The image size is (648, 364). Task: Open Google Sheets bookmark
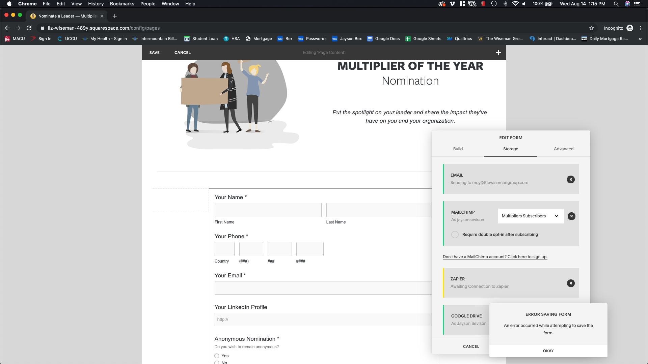coord(423,39)
